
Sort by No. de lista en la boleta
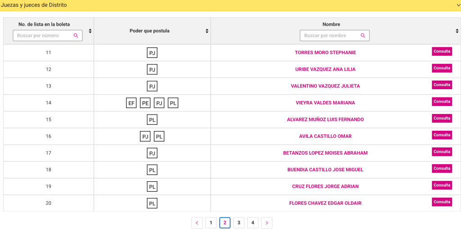point(90,31)
